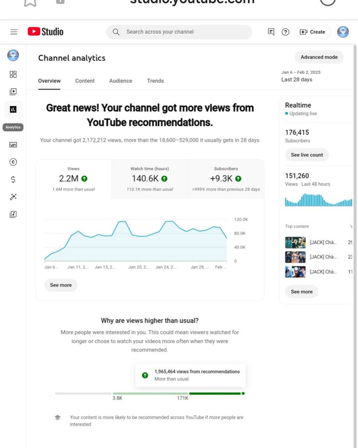Switch to the Trends tab
The image size is (358, 448).
coord(155,81)
